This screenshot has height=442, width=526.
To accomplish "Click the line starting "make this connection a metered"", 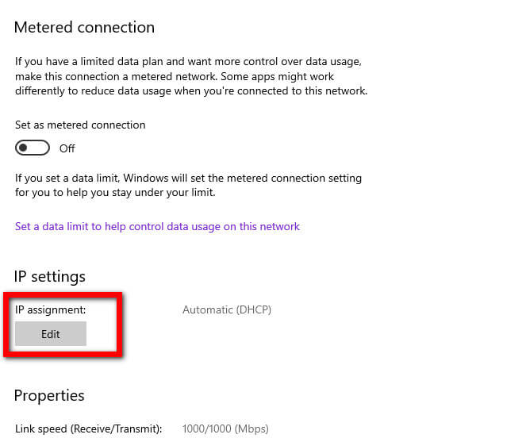I will (175, 76).
